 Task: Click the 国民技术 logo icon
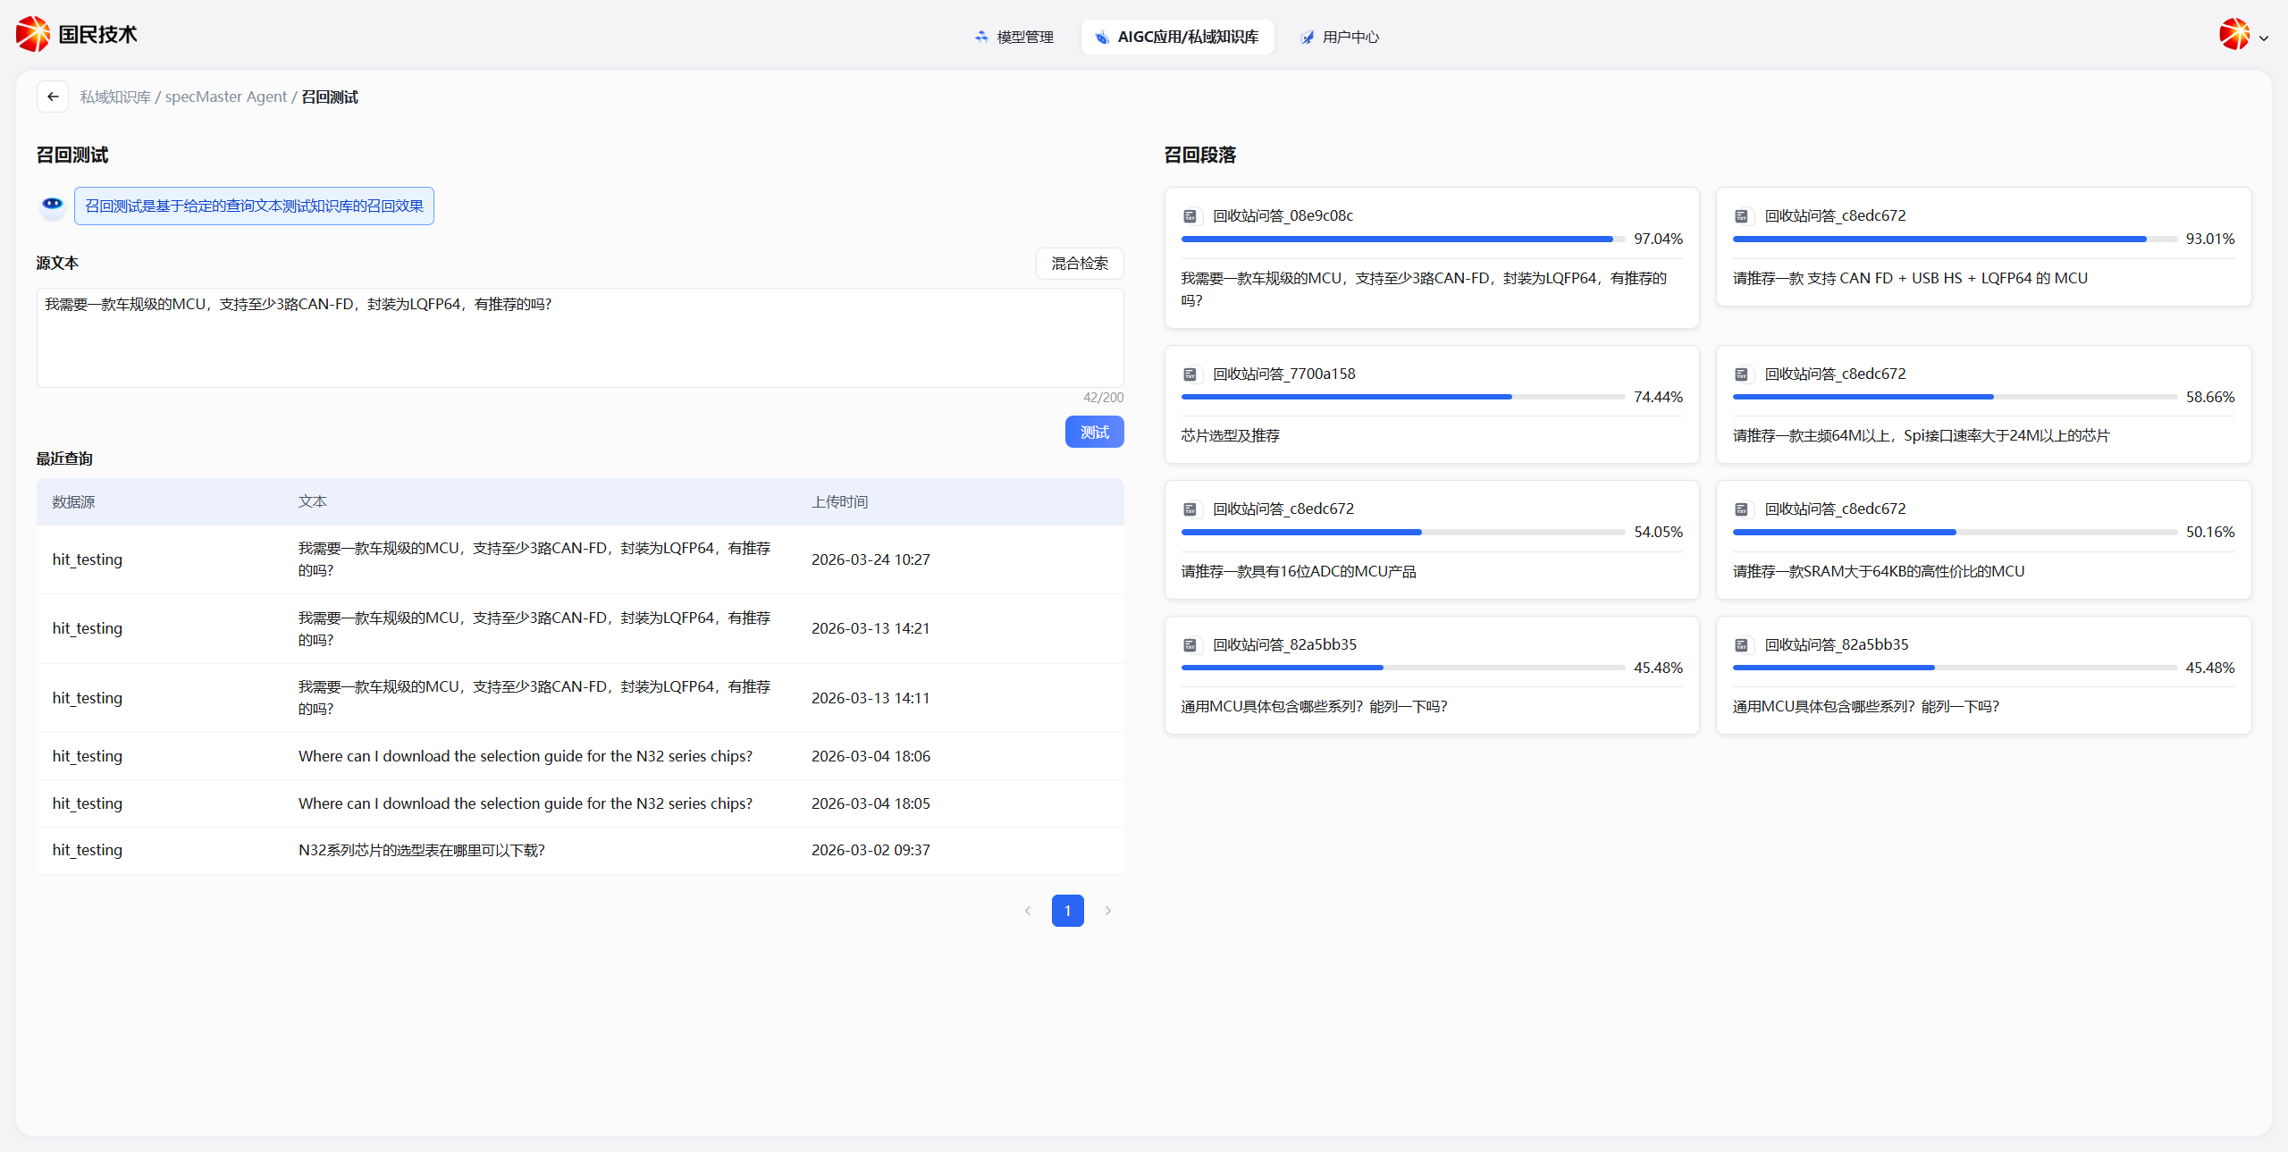click(x=33, y=34)
